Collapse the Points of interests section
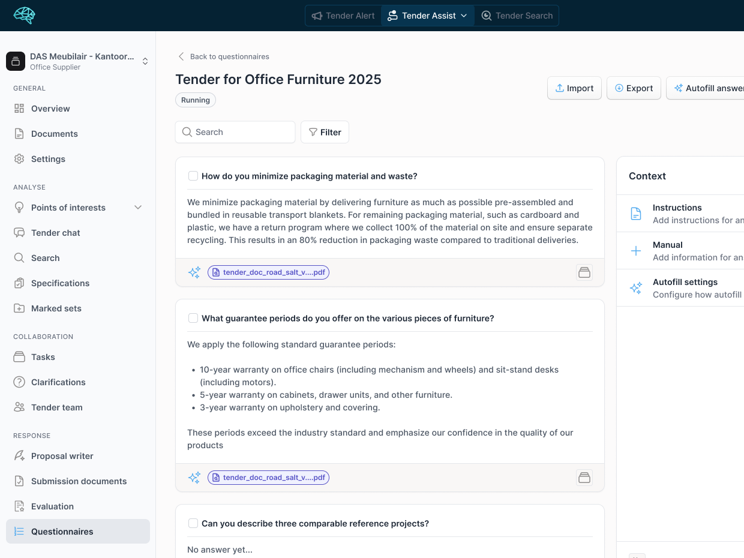The height and width of the screenshot is (558, 744). coord(138,207)
